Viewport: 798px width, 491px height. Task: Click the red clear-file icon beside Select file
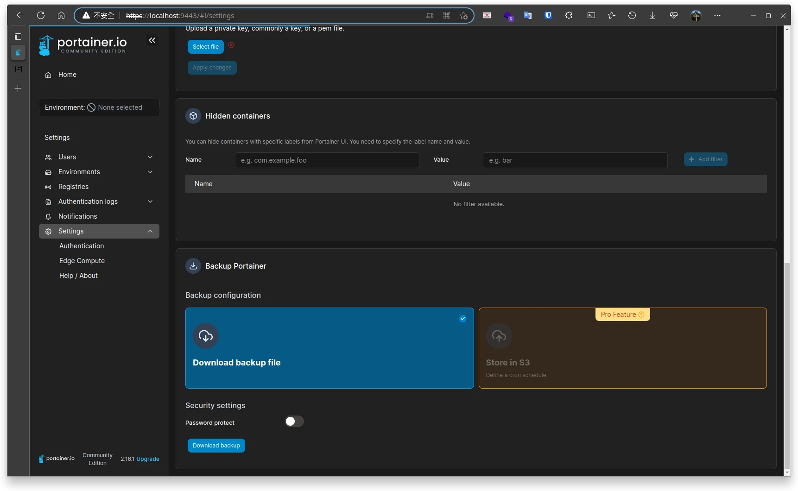point(231,45)
